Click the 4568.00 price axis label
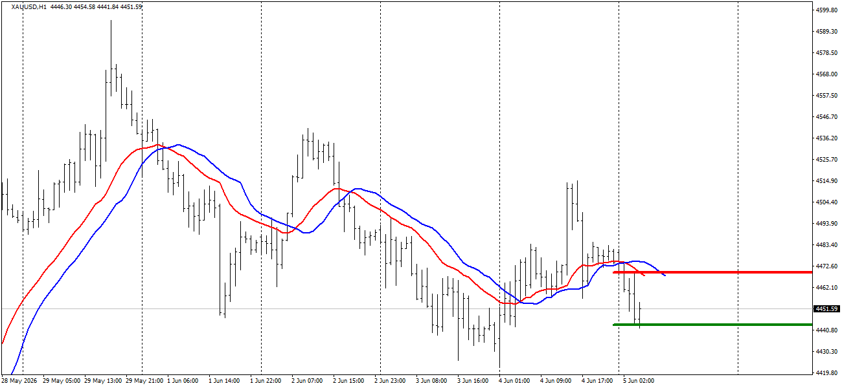Viewport: 842px width, 388px height. coord(826,74)
